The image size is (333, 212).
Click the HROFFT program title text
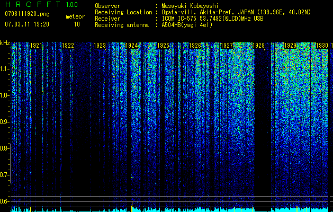pos(33,4)
